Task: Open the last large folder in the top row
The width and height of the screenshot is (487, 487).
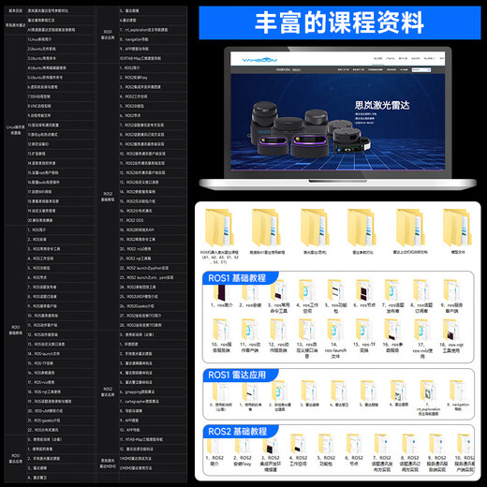Action: pos(457,231)
